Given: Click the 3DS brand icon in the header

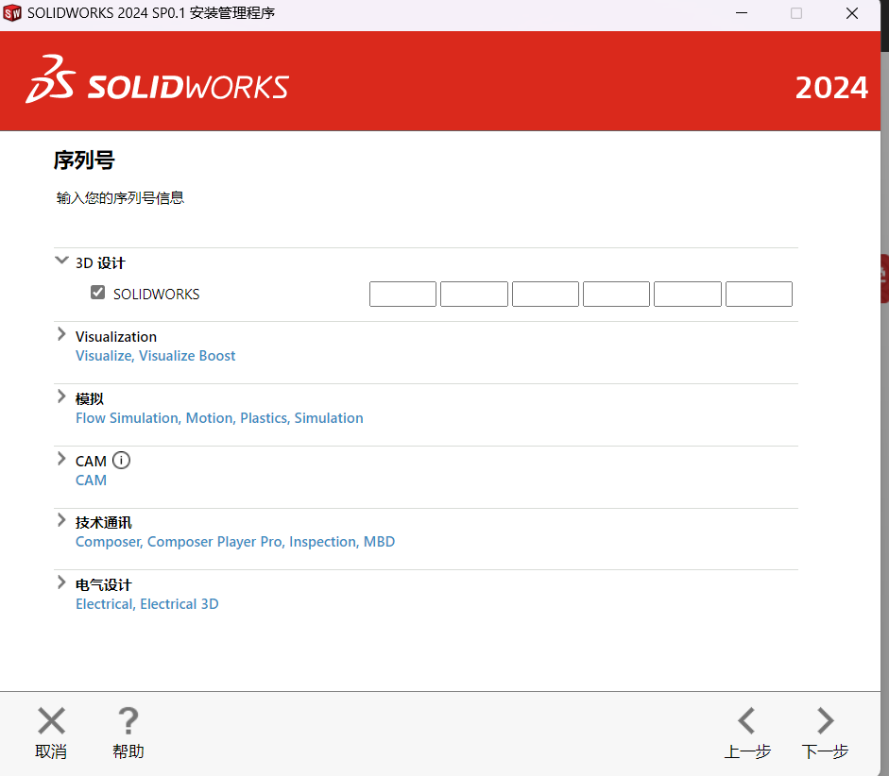Looking at the screenshot, I should tap(52, 80).
